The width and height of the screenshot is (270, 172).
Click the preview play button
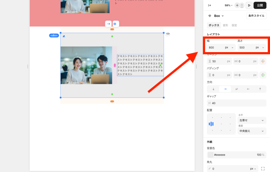(x=249, y=5)
